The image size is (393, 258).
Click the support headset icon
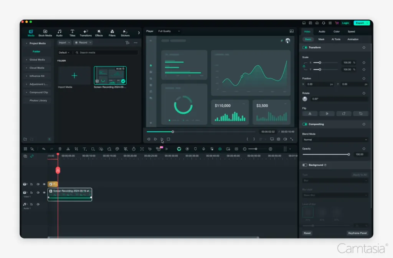(324, 23)
